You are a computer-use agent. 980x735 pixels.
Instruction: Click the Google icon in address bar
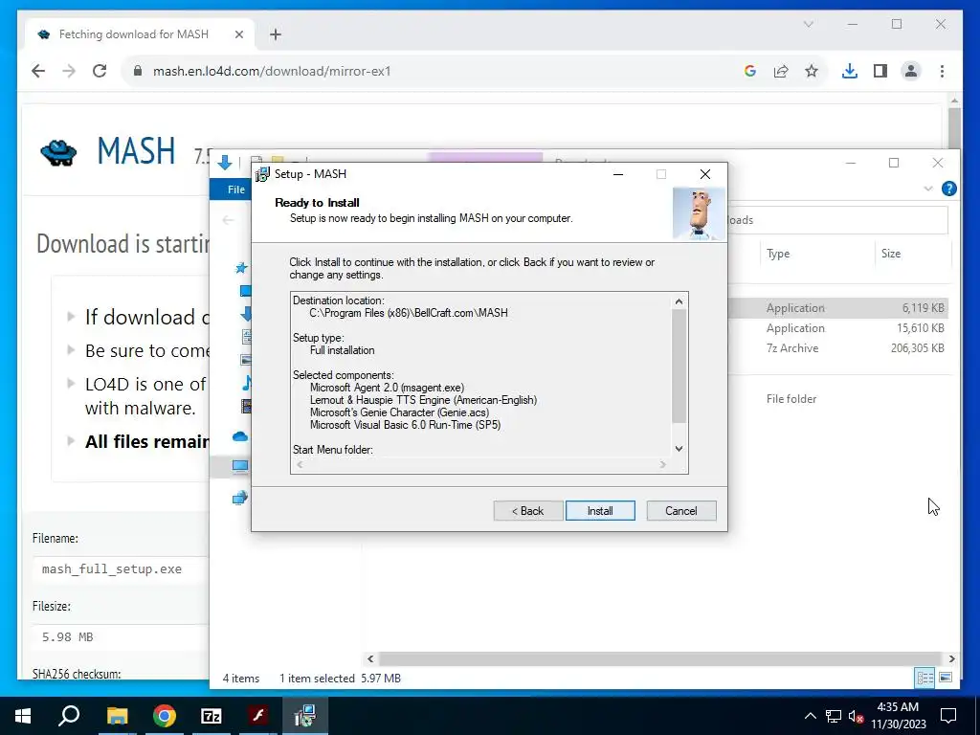point(750,71)
